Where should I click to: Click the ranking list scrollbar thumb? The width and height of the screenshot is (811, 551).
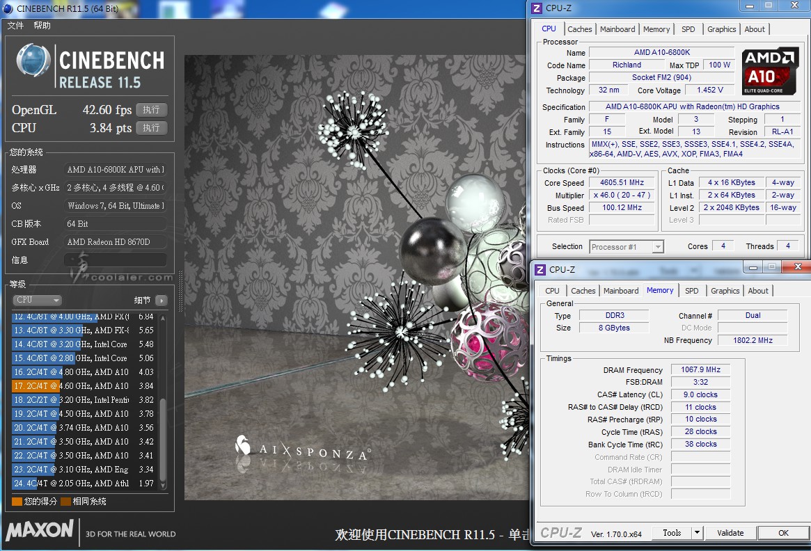164,440
